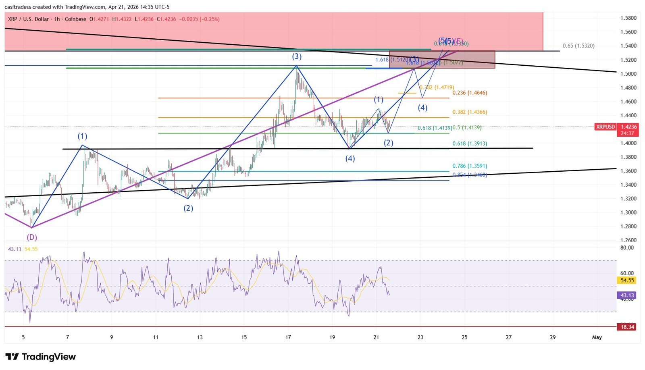
Task: Select the 0.65 (1.5320) Fibonacci label
Action: click(x=578, y=46)
